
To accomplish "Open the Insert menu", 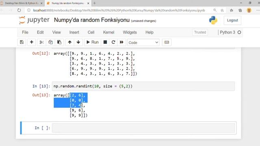I will click(74, 32).
